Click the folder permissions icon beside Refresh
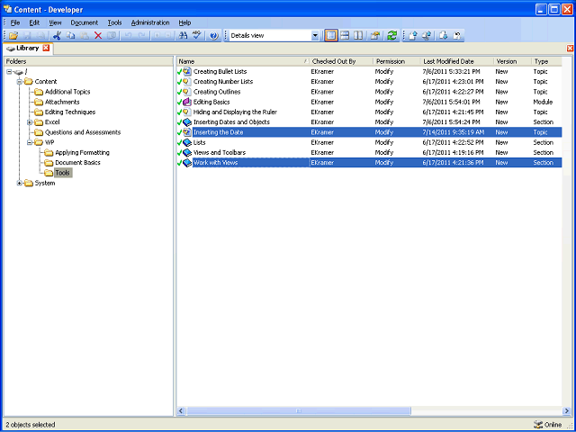This screenshot has height=432, width=576. tap(375, 36)
